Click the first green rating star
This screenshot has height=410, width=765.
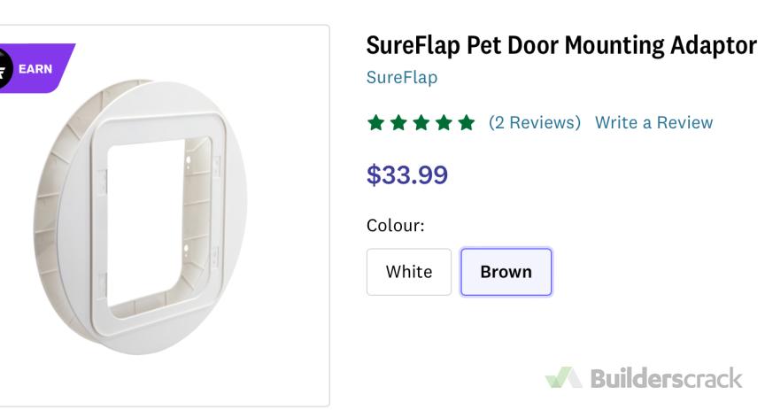pyautogui.click(x=375, y=122)
